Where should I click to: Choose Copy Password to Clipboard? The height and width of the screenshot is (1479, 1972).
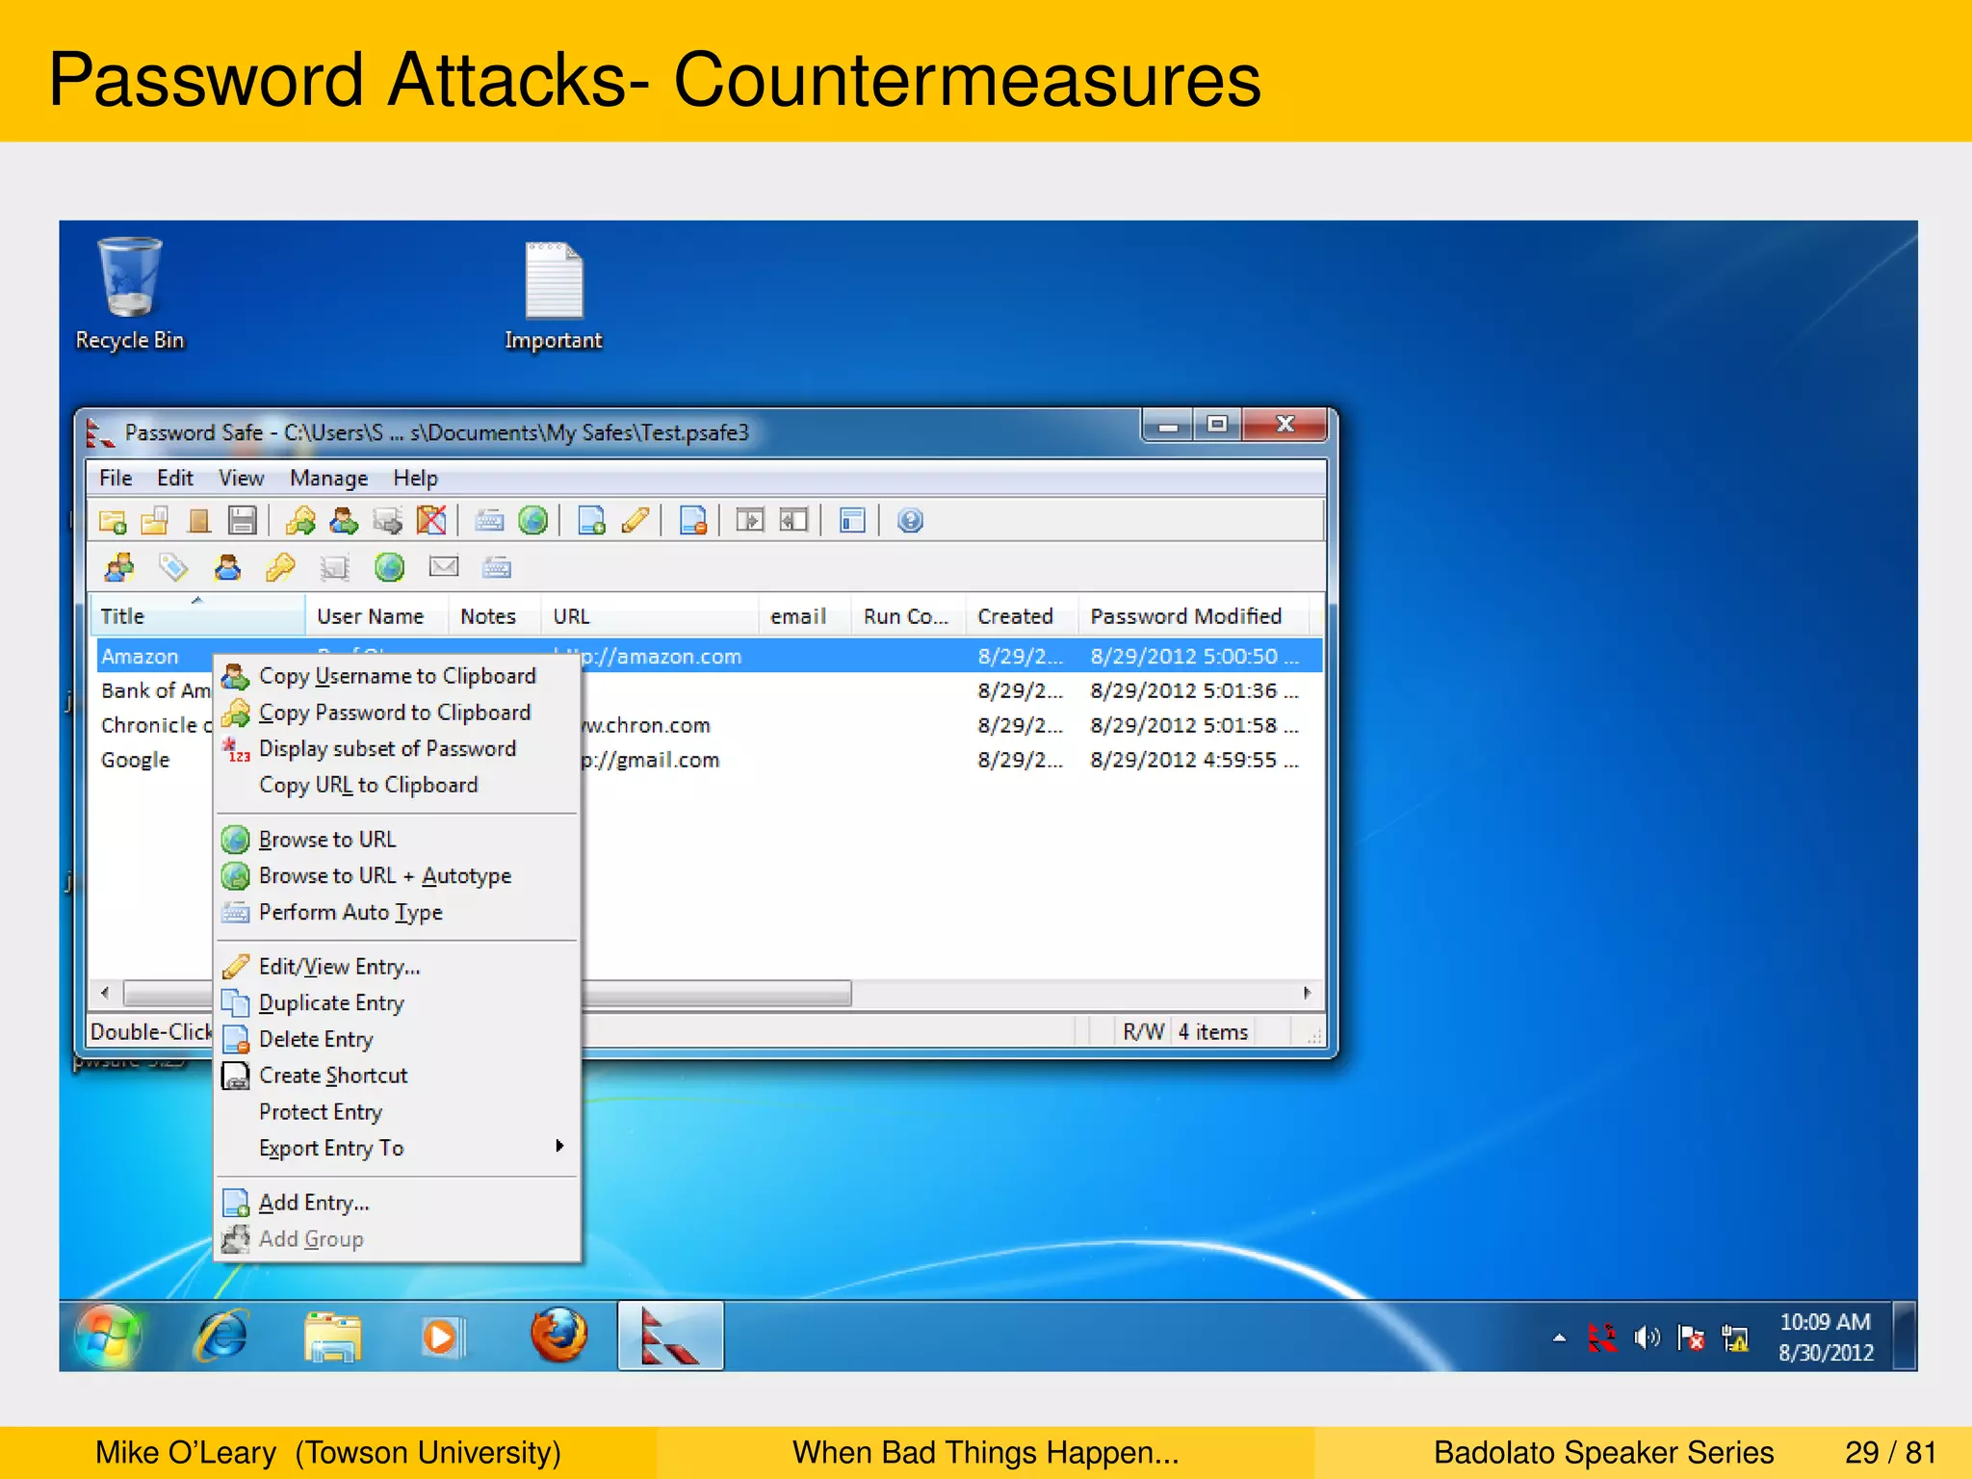pyautogui.click(x=397, y=713)
